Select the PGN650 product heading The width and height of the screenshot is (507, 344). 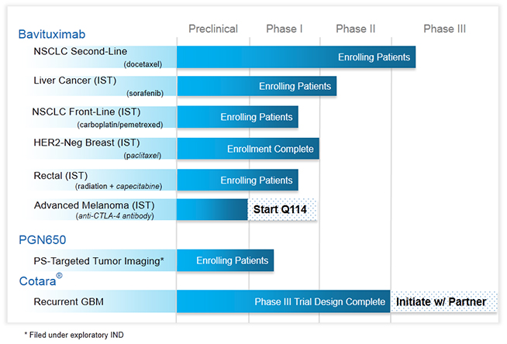coord(41,239)
